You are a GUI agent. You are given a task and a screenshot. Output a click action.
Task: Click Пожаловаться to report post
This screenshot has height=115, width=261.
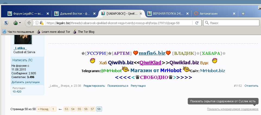point(118,86)
